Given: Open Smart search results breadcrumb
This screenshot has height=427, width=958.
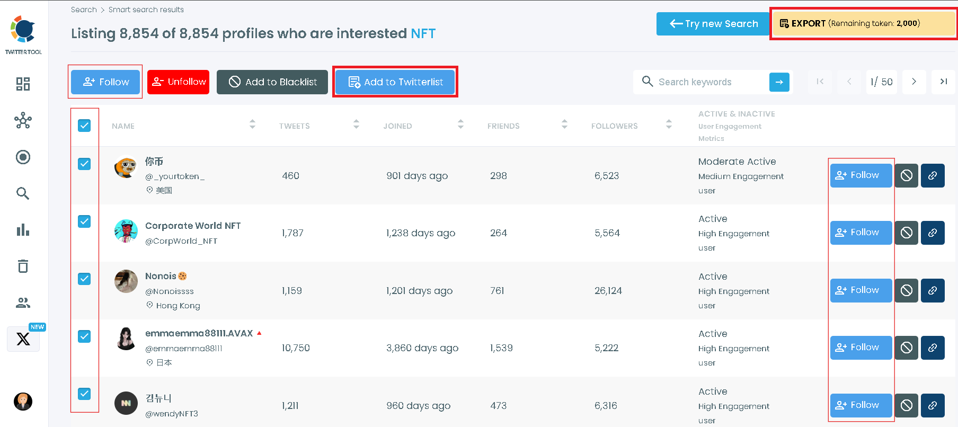Looking at the screenshot, I should [x=146, y=10].
